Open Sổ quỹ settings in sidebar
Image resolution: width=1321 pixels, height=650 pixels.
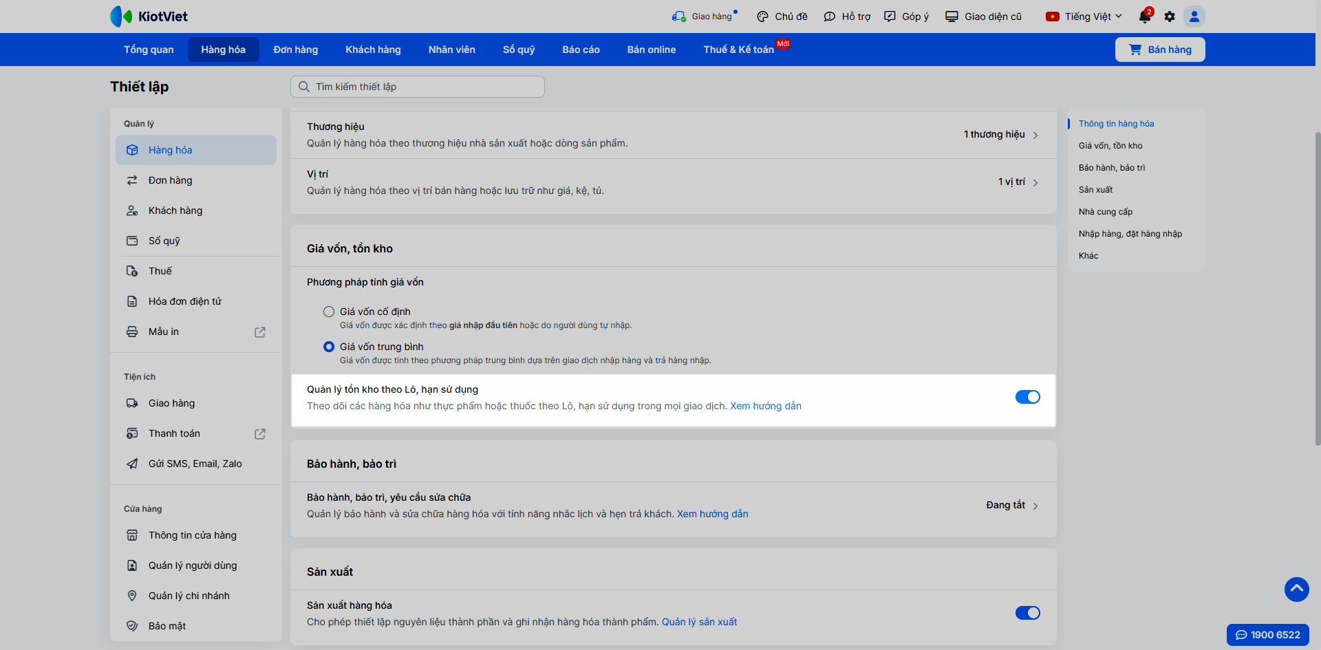pos(196,241)
